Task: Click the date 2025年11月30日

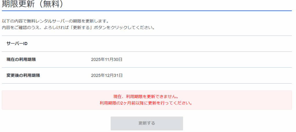Action: 107,60
